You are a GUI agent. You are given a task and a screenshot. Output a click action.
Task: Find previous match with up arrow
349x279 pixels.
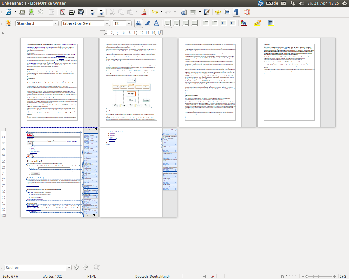[85, 268]
